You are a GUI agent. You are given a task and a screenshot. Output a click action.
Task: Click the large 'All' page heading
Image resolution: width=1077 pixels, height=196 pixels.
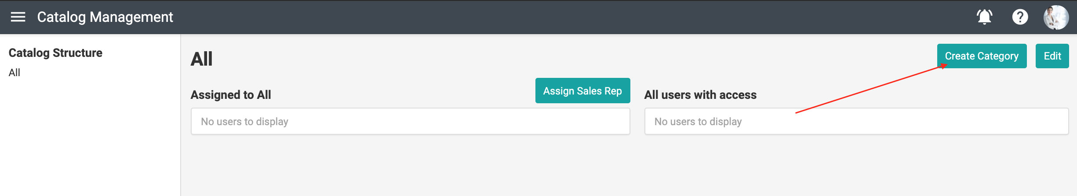click(201, 59)
